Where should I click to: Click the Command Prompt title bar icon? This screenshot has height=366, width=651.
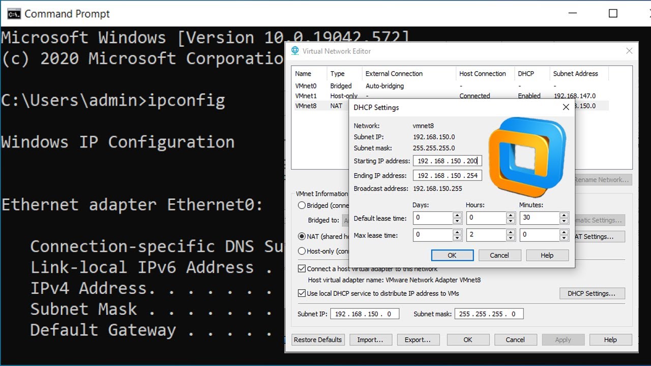pos(14,14)
